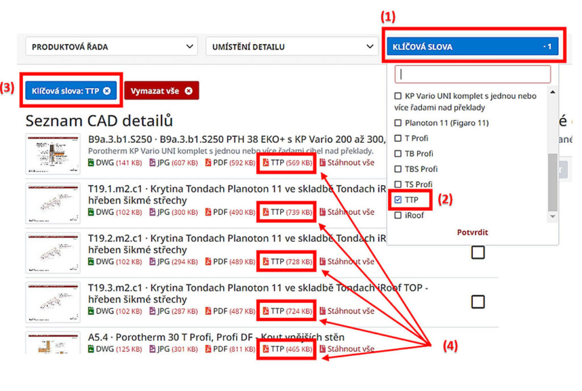Download JPG file for T19.1.m2.c1 detail
This screenshot has width=582, height=391.
coord(163,212)
